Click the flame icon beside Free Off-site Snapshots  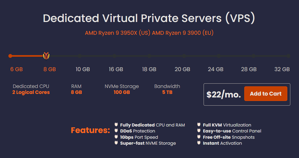click(199, 137)
